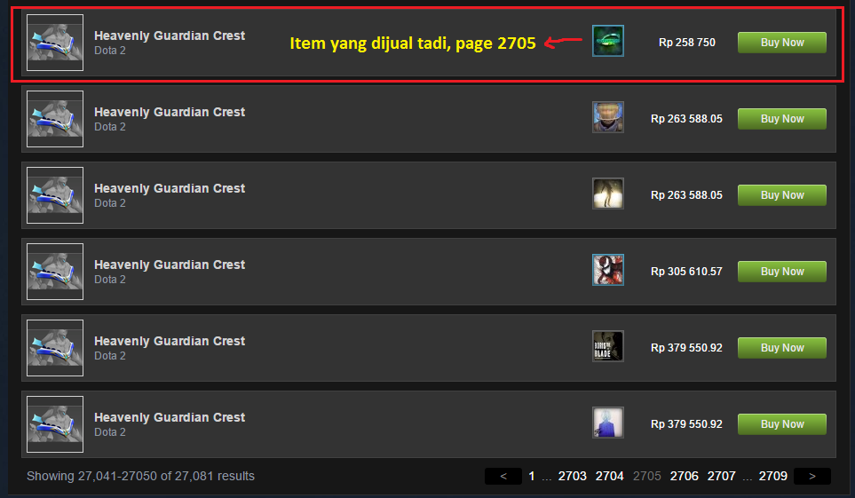Screen dimensions: 855x498
Task: Open item thumbnail in the Rp 305 610.57 listing
Action: (55, 272)
